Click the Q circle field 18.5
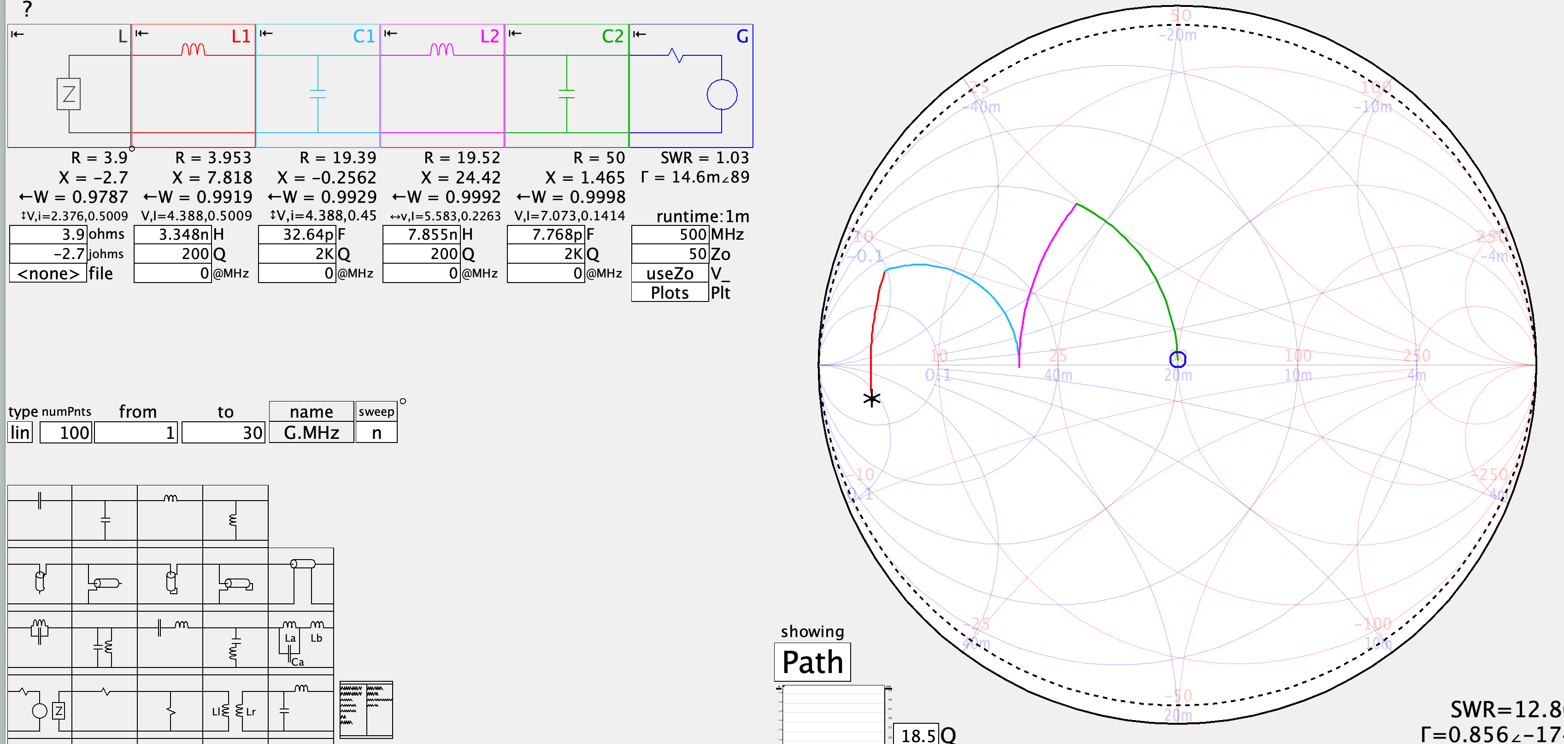The width and height of the screenshot is (1564, 744). [917, 735]
